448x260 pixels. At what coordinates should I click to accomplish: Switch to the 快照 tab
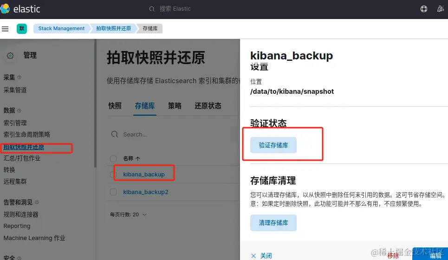point(115,106)
